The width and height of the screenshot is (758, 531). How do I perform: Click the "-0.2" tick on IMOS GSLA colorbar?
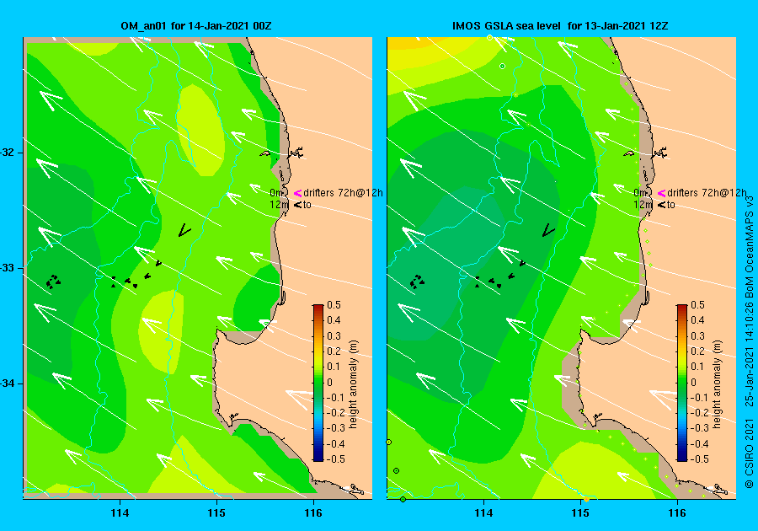click(698, 412)
